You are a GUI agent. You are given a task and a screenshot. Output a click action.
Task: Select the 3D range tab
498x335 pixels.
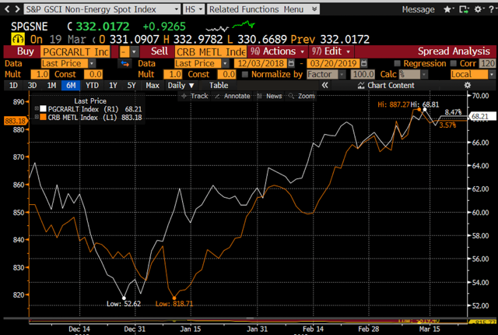pos(32,85)
